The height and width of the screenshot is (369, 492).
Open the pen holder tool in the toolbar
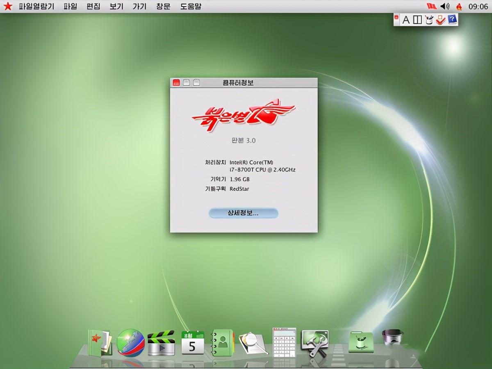coord(428,19)
